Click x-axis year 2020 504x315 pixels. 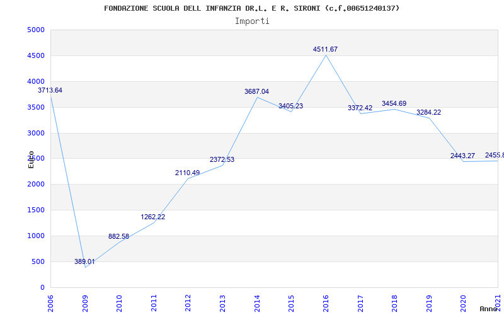pos(463,304)
